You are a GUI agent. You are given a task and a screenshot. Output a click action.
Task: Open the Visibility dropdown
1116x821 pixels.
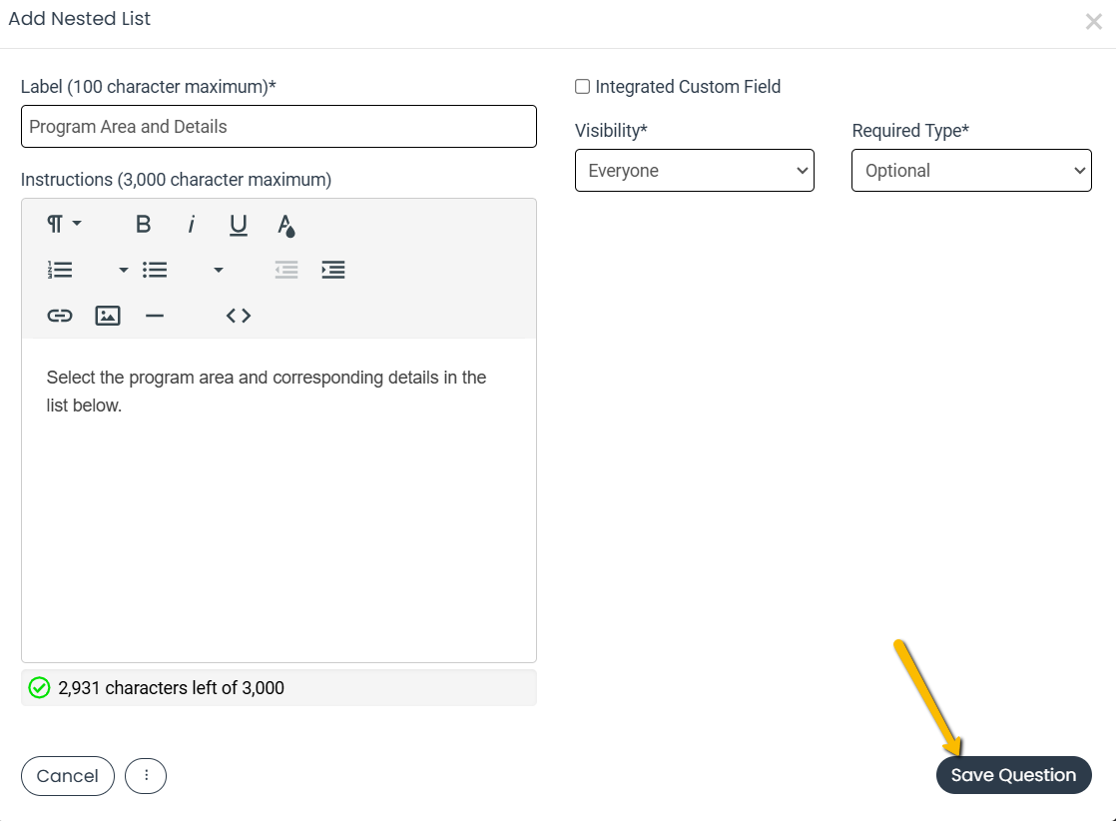(694, 170)
